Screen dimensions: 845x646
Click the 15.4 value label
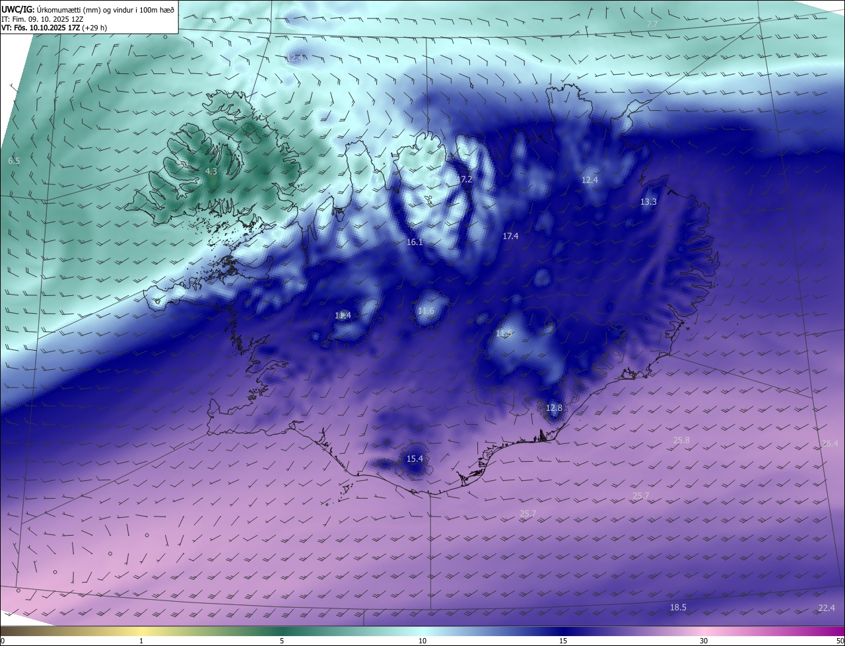pos(415,459)
